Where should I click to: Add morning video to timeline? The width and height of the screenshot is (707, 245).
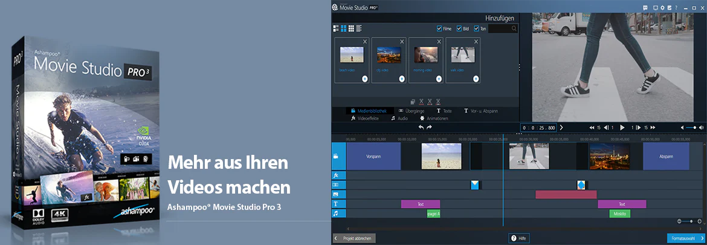438,79
